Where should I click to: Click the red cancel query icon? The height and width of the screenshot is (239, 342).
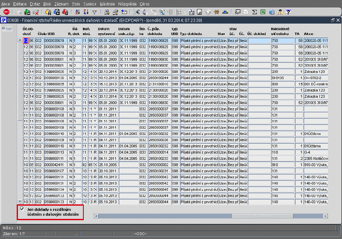pyautogui.click(x=65, y=12)
